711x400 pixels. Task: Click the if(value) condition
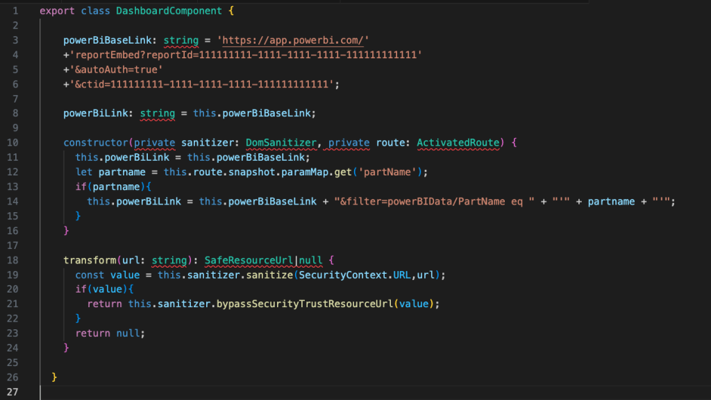(104, 289)
